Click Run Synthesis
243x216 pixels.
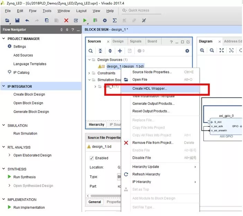pos(25,177)
